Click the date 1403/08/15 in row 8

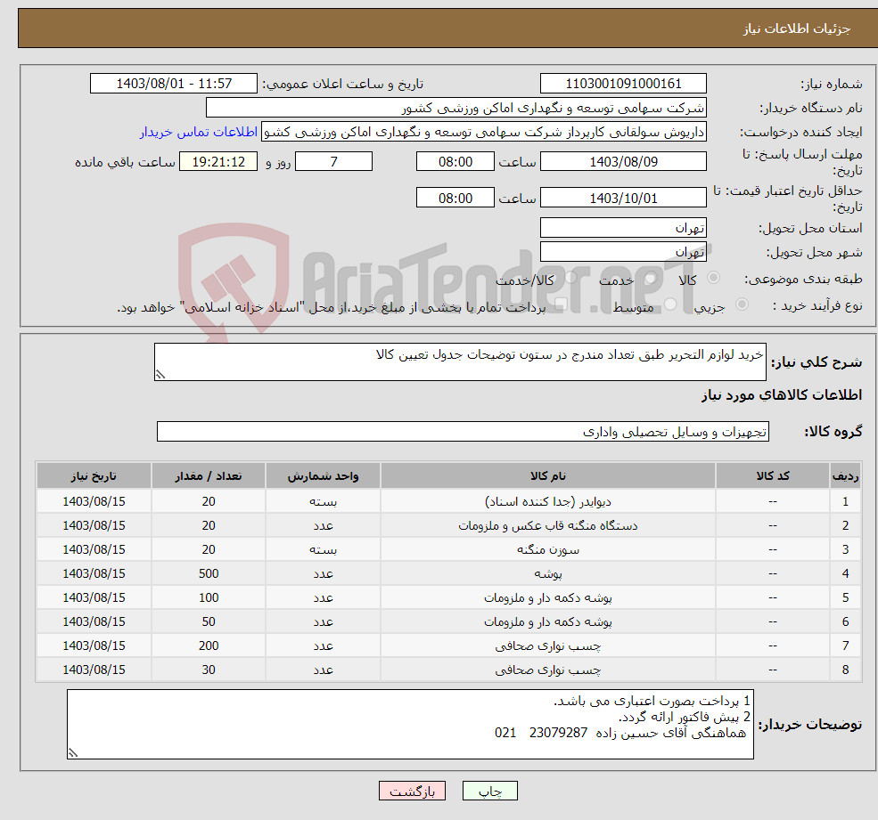point(94,670)
